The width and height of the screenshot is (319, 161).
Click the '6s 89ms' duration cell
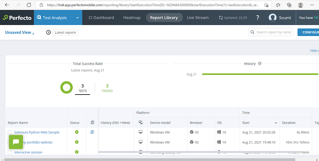click(303, 132)
